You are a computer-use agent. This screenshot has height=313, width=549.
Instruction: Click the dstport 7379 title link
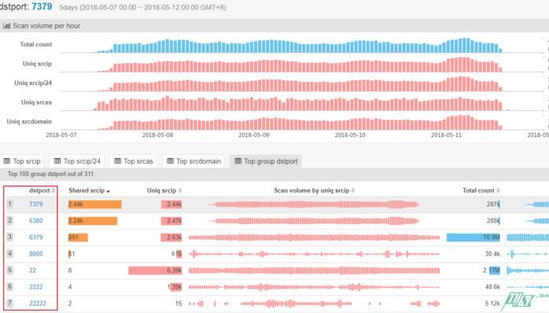42,6
